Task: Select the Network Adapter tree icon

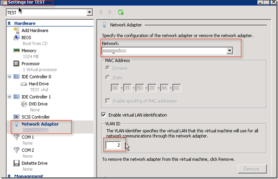Action: (x=16, y=124)
